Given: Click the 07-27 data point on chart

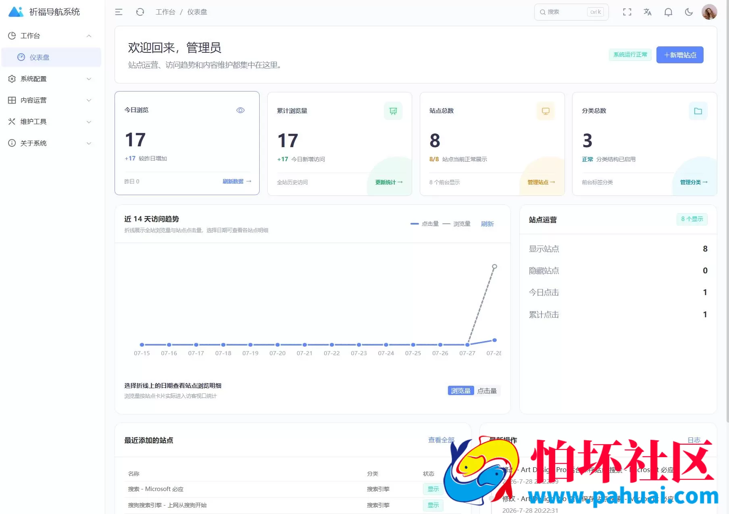Looking at the screenshot, I should tap(467, 345).
